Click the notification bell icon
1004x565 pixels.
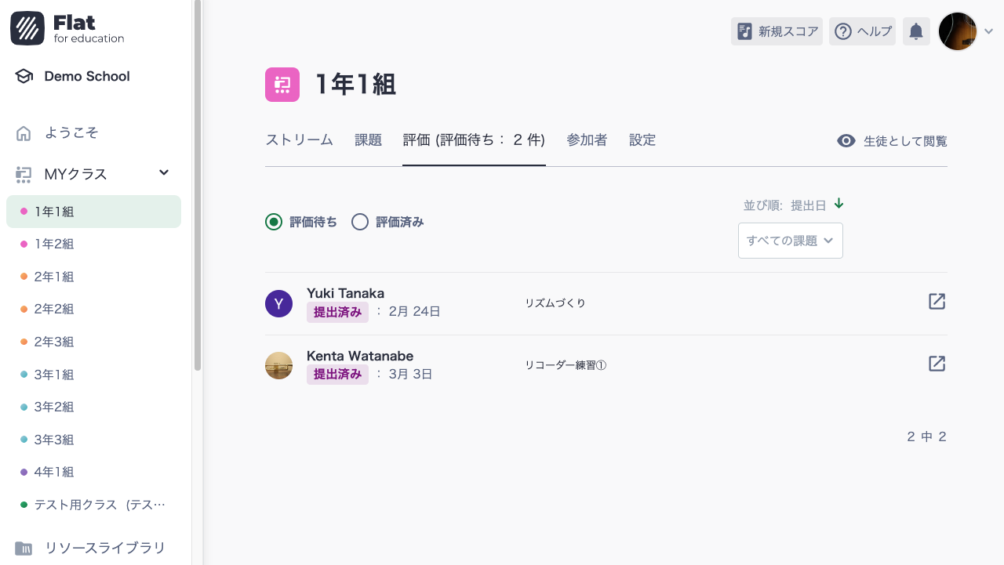(915, 31)
